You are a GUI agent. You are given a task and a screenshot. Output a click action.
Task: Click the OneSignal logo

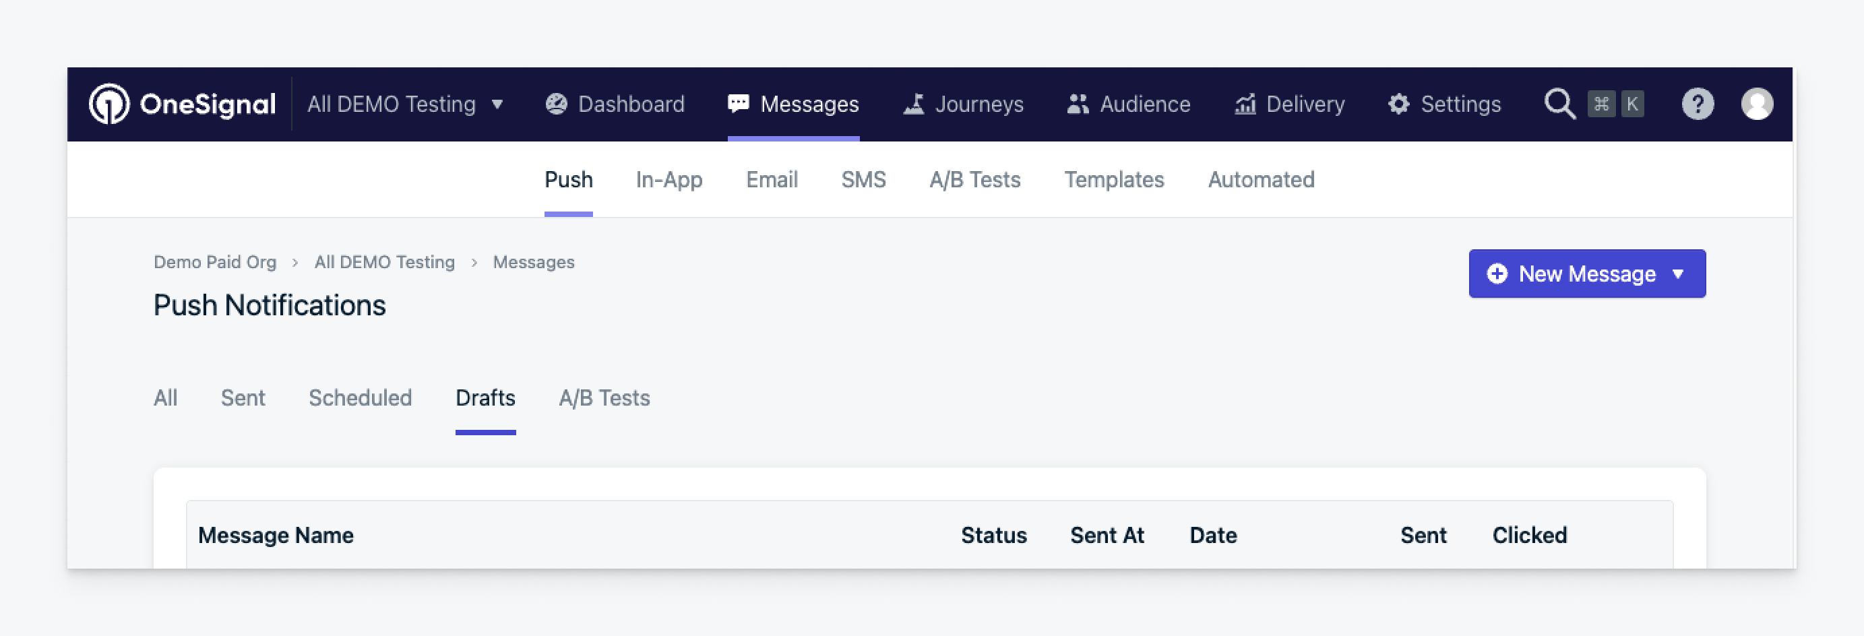pyautogui.click(x=182, y=104)
